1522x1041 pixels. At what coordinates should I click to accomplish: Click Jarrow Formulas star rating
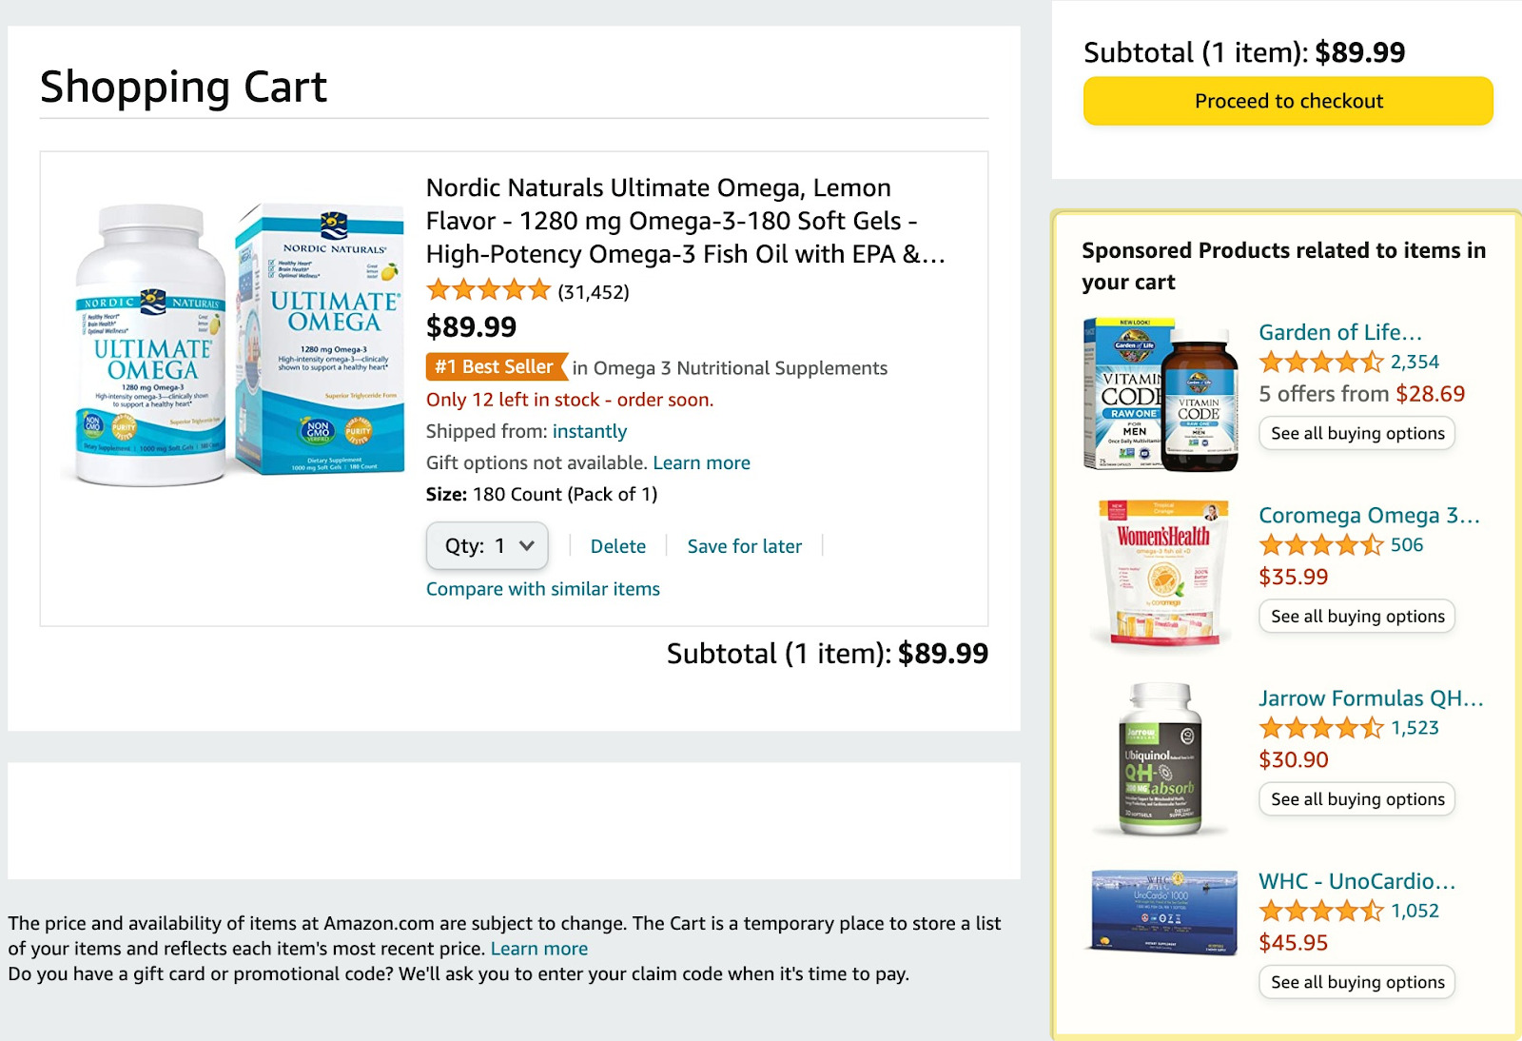[x=1322, y=728]
